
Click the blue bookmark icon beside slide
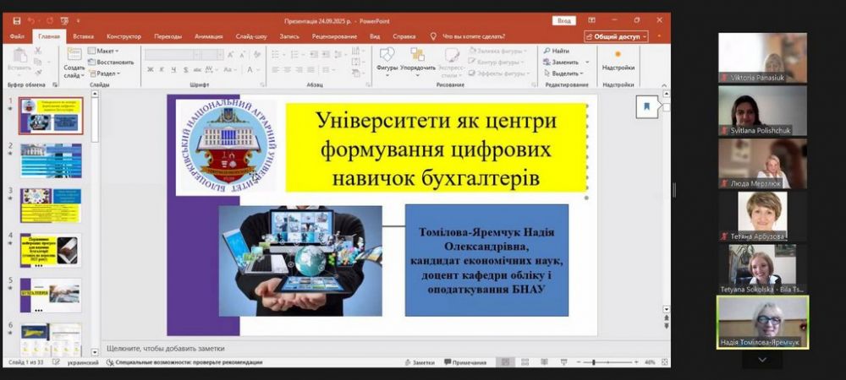[x=646, y=106]
